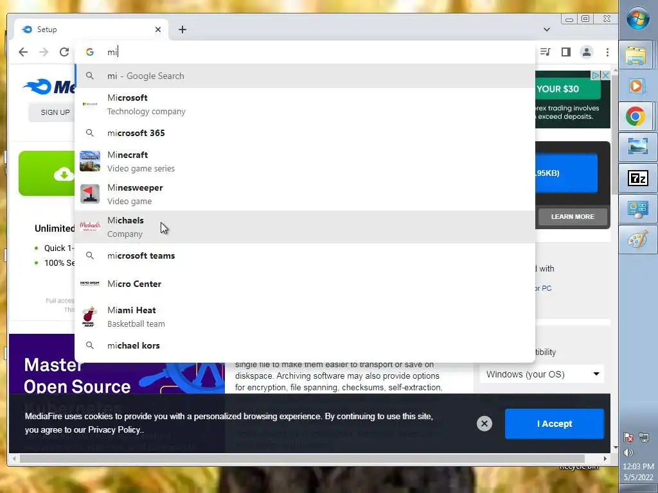This screenshot has height=493, width=658.
Task: Click the vertical scrollbar down arrow
Action: [615, 447]
